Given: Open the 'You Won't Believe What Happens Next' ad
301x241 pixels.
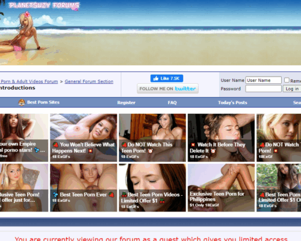Looking at the screenshot, I should pyautogui.click(x=84, y=137).
